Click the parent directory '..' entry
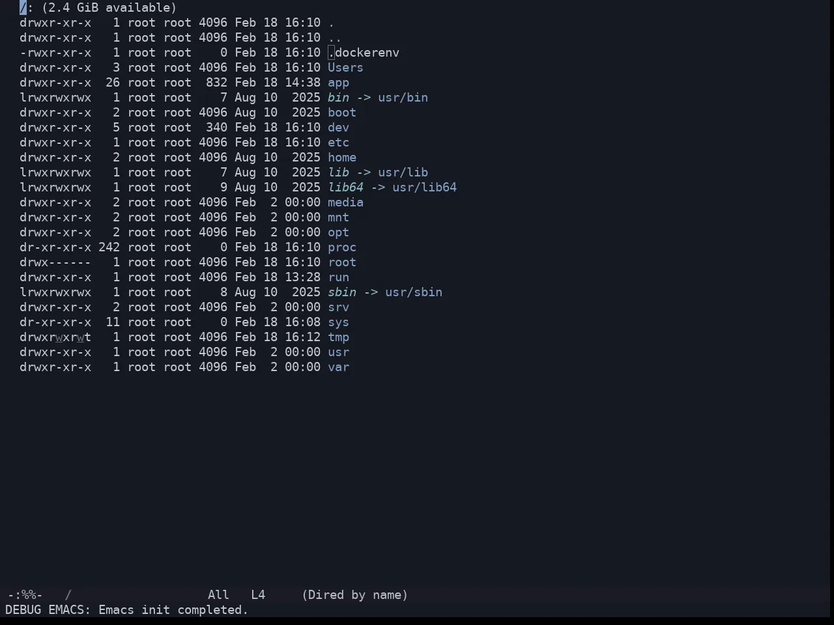834x625 pixels. pos(335,38)
